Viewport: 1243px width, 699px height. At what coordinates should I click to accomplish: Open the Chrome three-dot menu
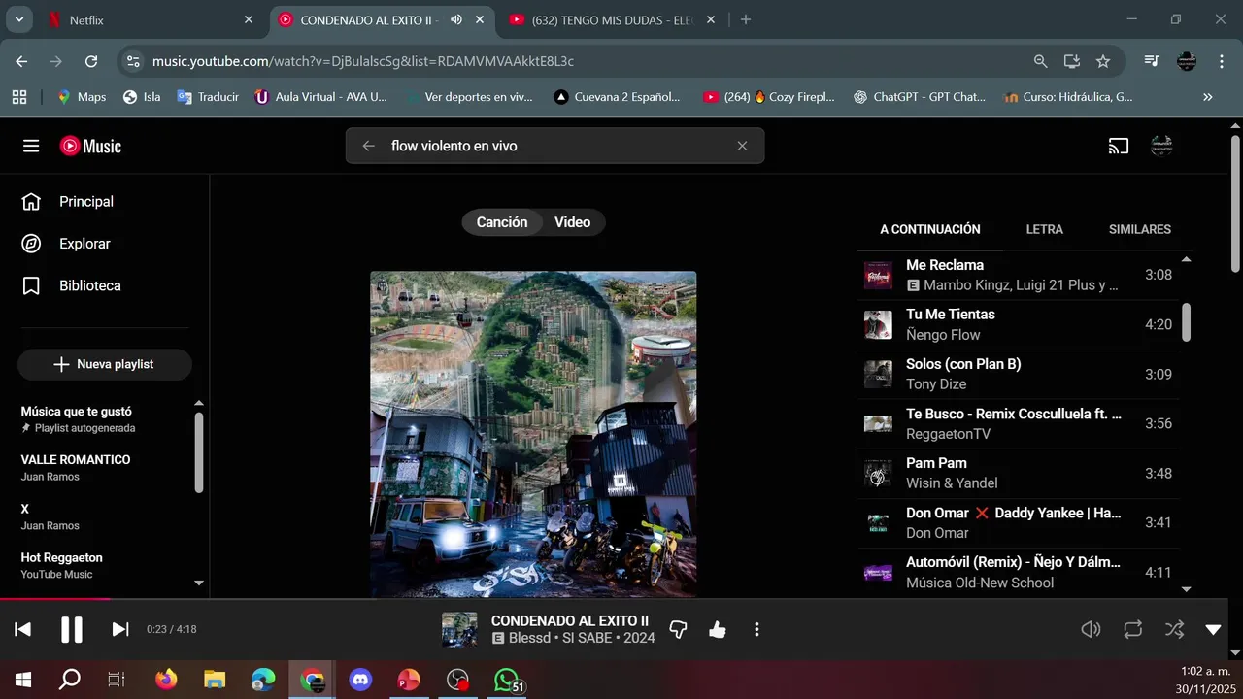1221,61
